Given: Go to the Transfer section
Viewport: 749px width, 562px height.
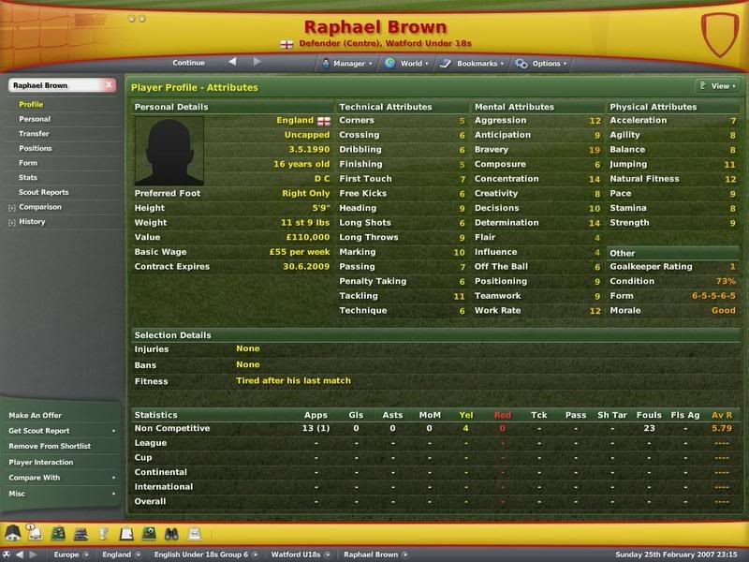Looking at the screenshot, I should tap(34, 134).
